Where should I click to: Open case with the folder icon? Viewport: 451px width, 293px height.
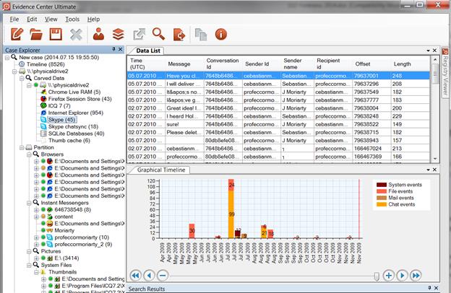coord(36,35)
